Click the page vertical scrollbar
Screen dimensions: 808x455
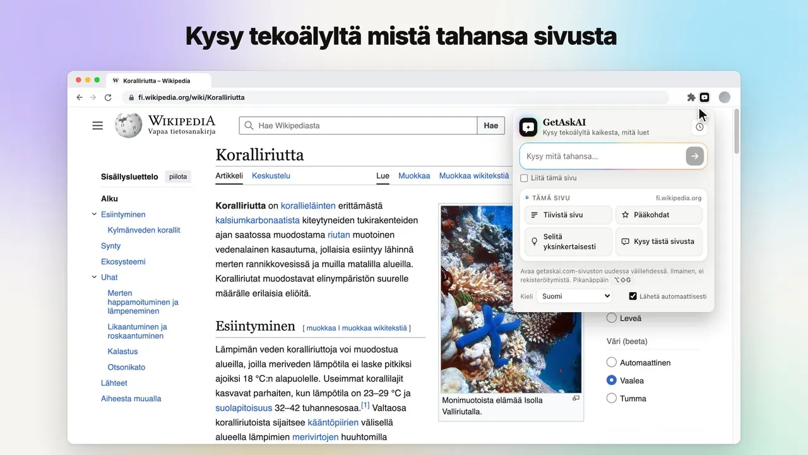point(736,131)
